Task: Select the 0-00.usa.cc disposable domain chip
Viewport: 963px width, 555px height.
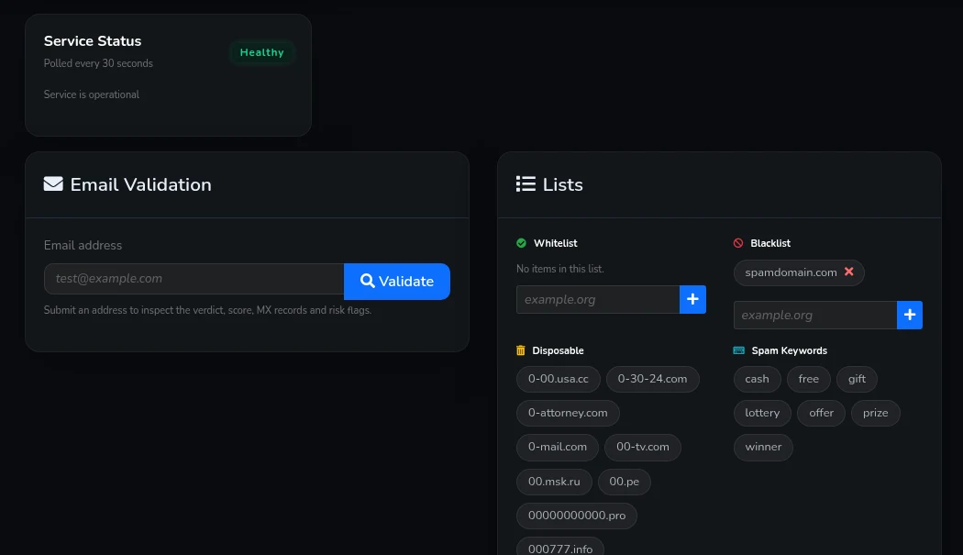Action: click(559, 379)
